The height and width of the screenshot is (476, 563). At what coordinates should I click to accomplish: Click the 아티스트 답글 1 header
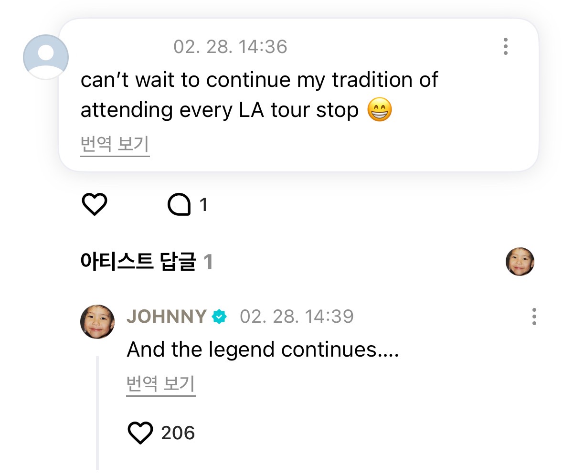(x=146, y=262)
